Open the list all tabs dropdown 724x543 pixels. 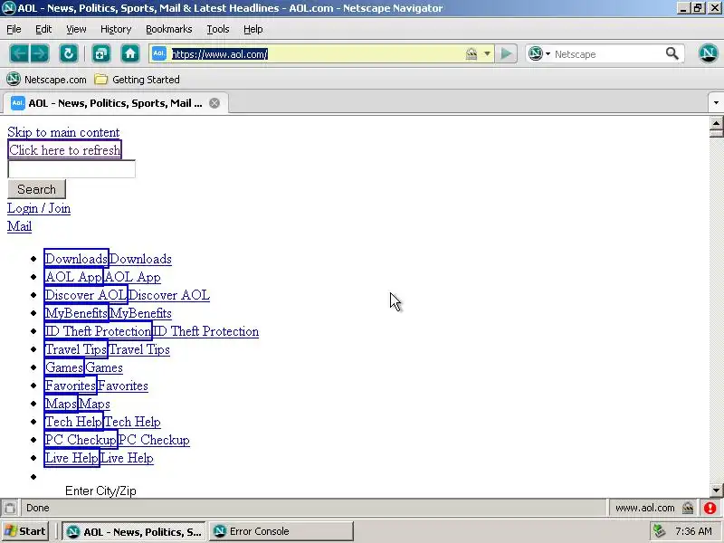tap(716, 102)
